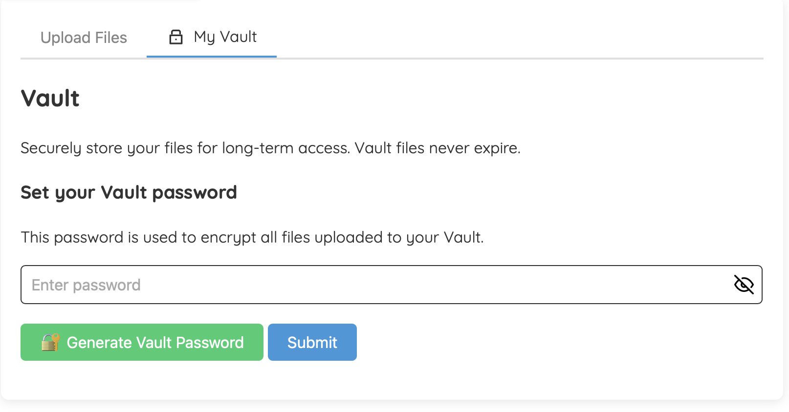Click the Vault files never expire text
This screenshot has width=789, height=412.
271,148
